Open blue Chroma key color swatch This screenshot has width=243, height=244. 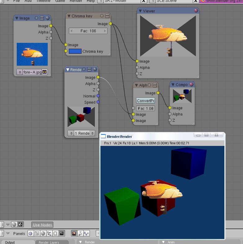click(x=75, y=51)
